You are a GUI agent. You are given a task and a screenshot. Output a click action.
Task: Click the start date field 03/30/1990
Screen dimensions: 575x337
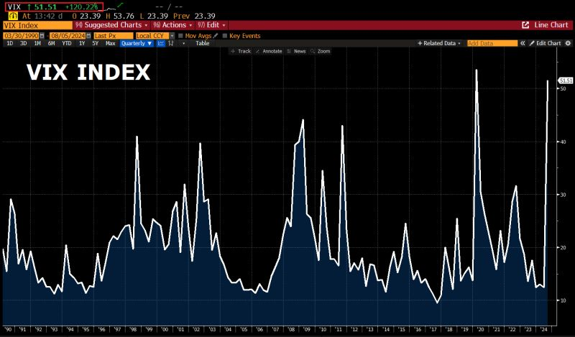click(22, 36)
